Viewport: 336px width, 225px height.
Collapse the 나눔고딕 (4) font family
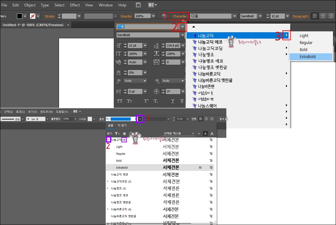tap(108, 140)
